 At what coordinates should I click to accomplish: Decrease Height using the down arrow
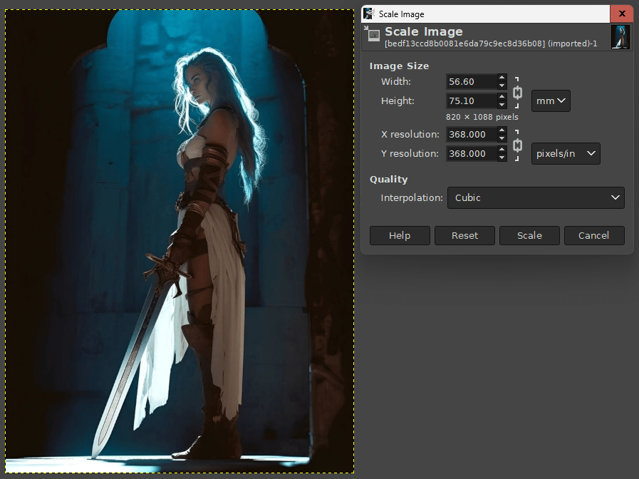pos(502,105)
